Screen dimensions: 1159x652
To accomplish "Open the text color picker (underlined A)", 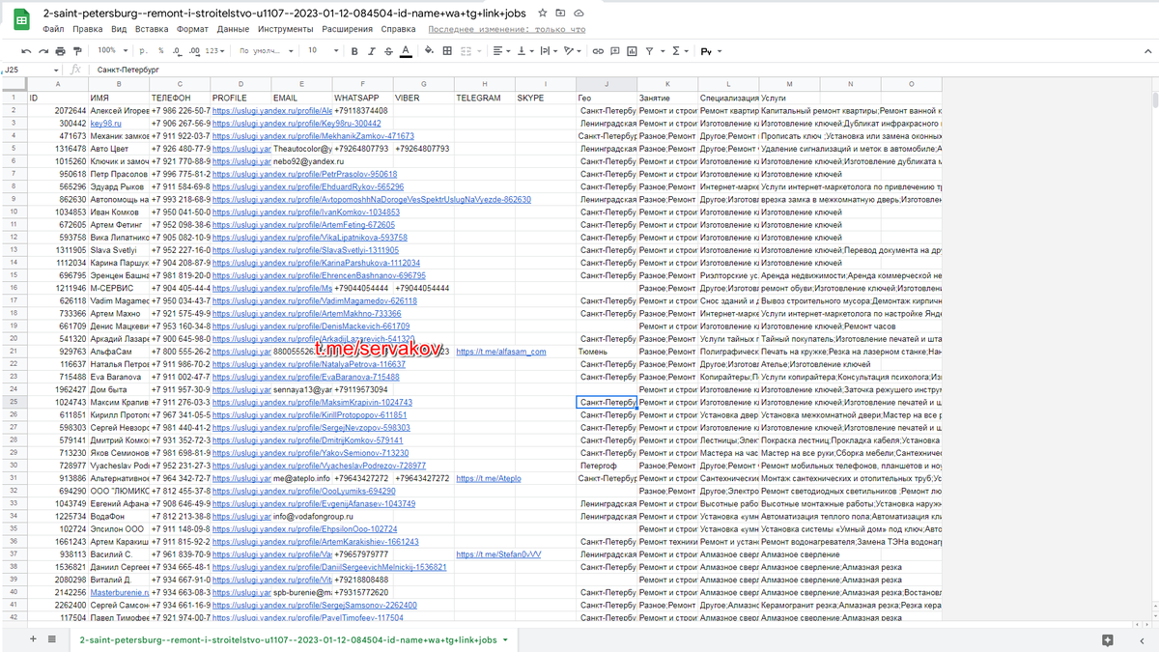I will click(x=406, y=51).
